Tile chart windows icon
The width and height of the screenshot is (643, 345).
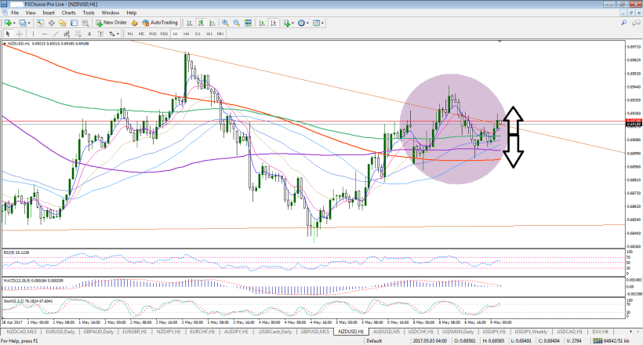pos(248,23)
